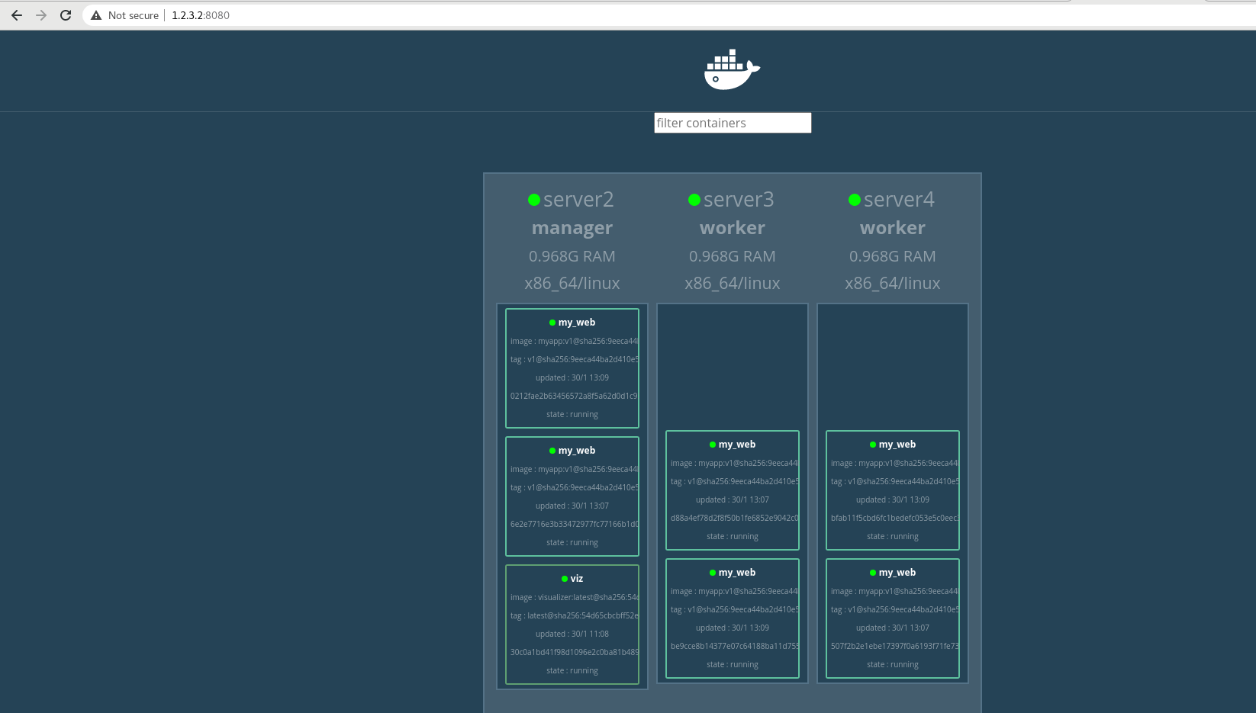
Task: Select the server3 worker heading
Action: (732, 227)
